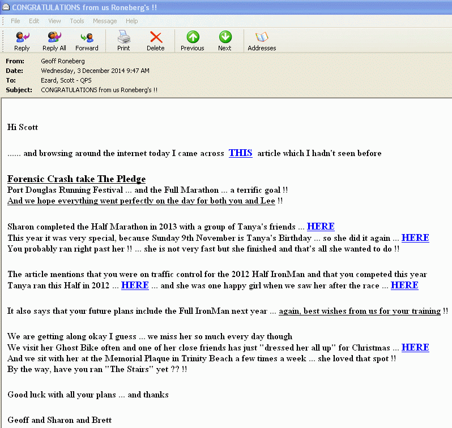Open the View menu
The height and width of the screenshot is (428, 452).
point(54,21)
